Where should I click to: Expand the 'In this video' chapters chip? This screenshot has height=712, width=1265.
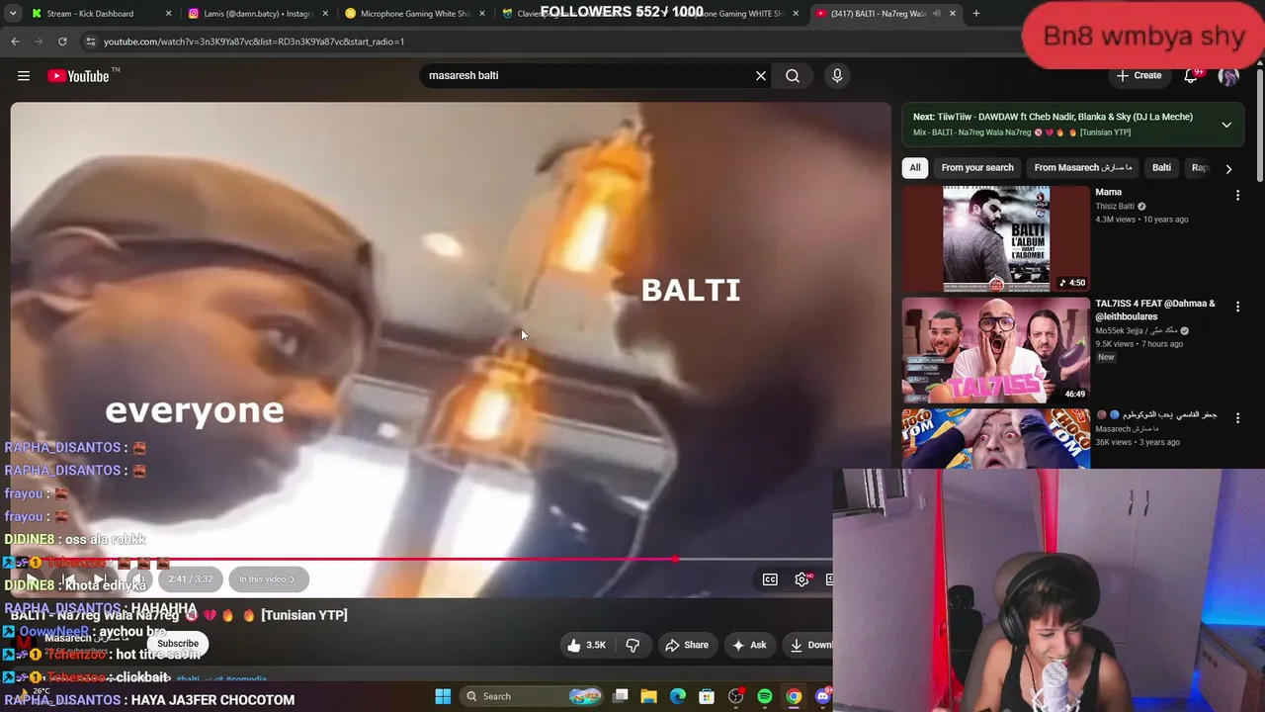tap(267, 579)
